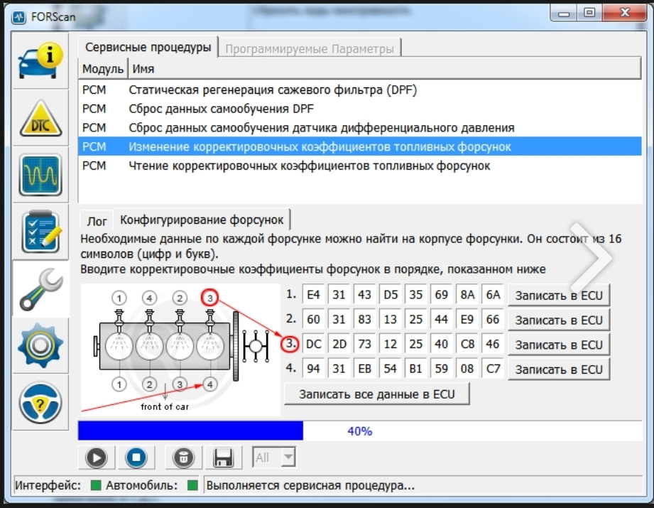Click injector 4 field with value EB
The image size is (654, 508).
point(364,369)
